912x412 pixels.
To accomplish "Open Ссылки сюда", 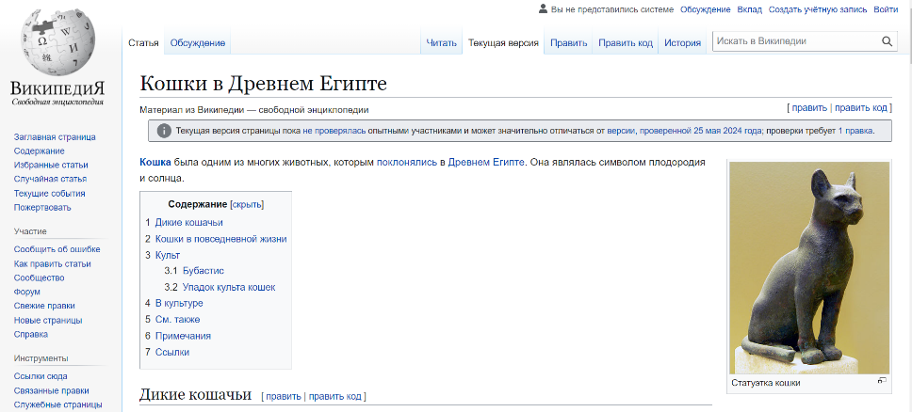I will pyautogui.click(x=41, y=376).
